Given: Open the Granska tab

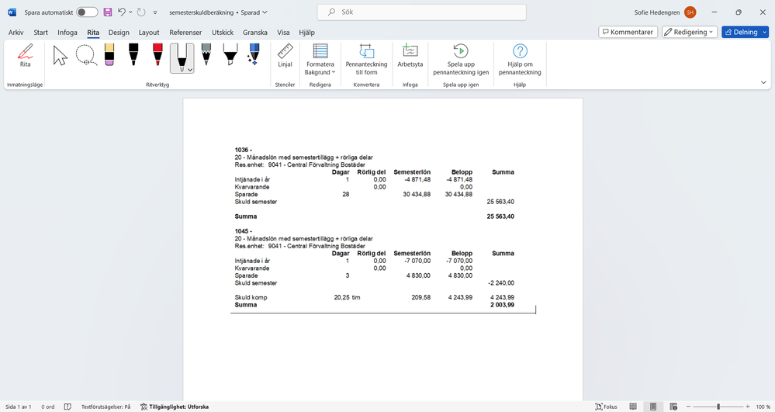Looking at the screenshot, I should [255, 32].
